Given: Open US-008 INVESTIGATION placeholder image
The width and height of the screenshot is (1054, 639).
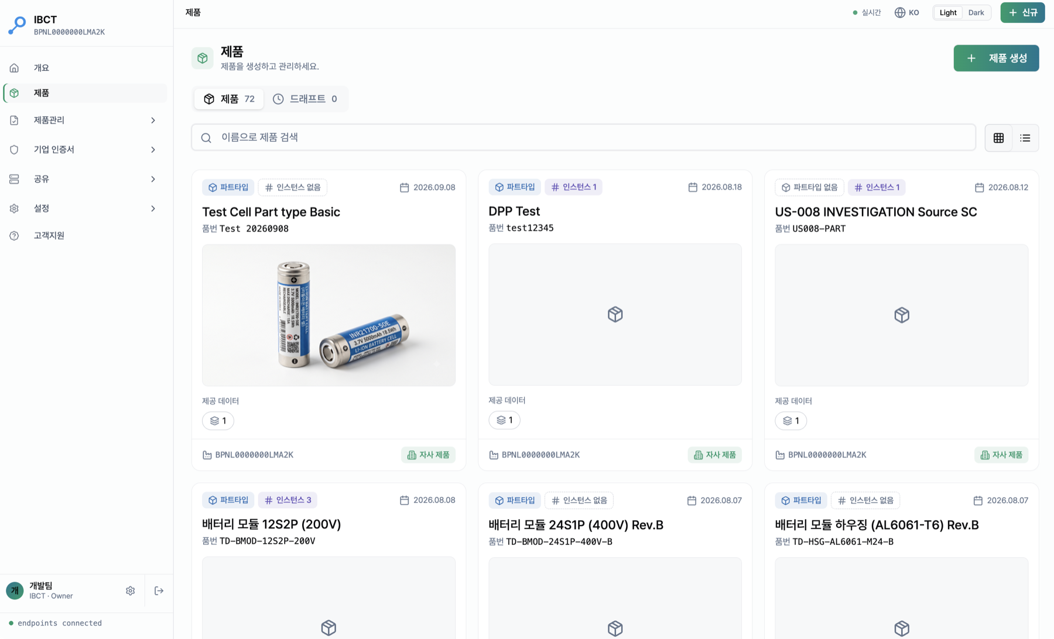Looking at the screenshot, I should (x=901, y=315).
